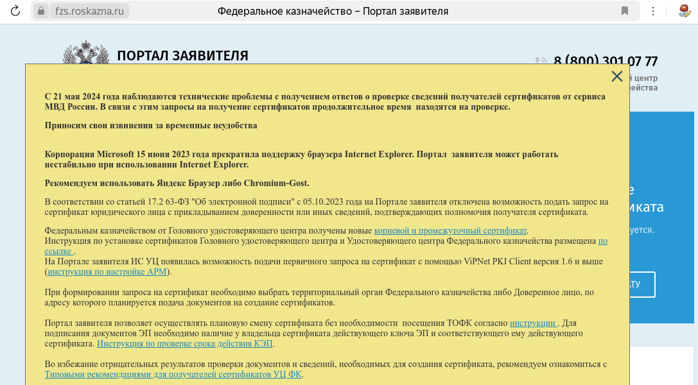Viewport: 698px width, 385px height.
Task: Click the padlock site security icon
Action: (x=41, y=11)
